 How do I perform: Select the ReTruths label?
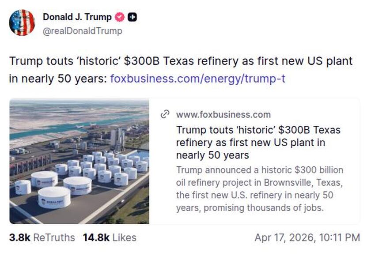click(54, 237)
